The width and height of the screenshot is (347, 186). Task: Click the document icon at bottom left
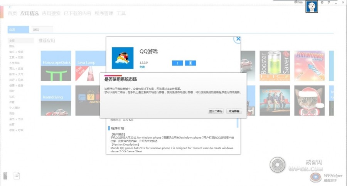pyautogui.click(x=17, y=176)
